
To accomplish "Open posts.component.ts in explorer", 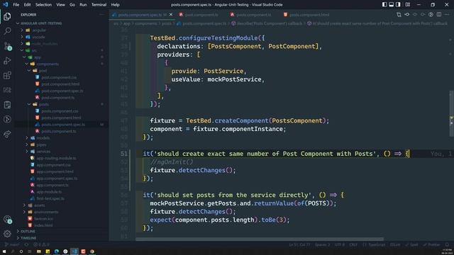I will pos(58,131).
